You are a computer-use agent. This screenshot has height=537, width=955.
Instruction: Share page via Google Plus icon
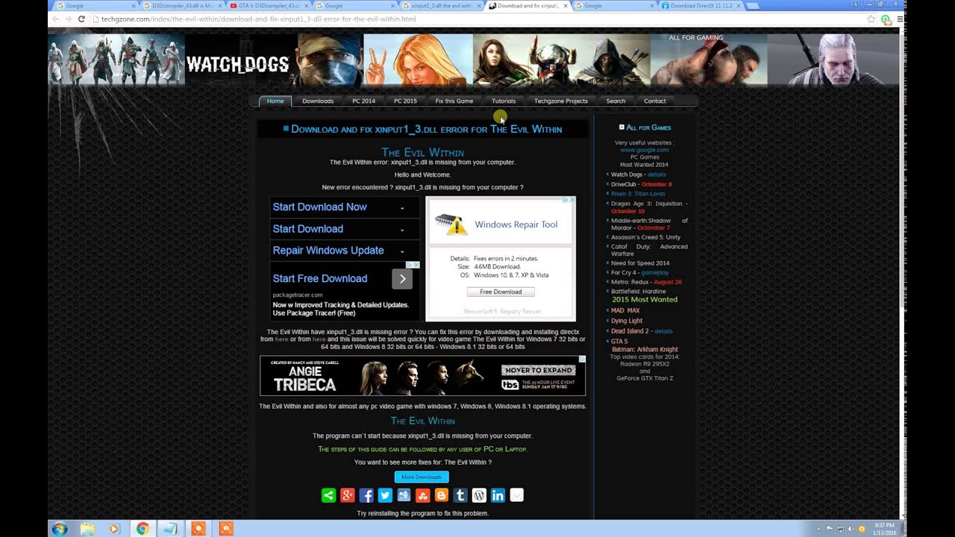point(347,495)
